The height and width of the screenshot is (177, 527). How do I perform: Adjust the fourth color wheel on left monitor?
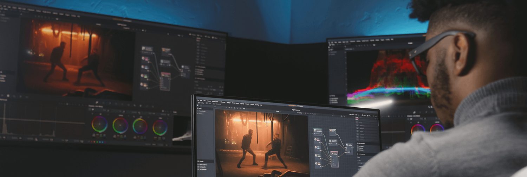click(160, 127)
